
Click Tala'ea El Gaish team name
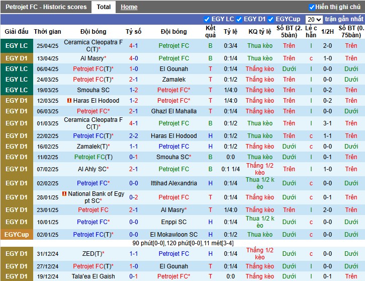pos(93,276)
